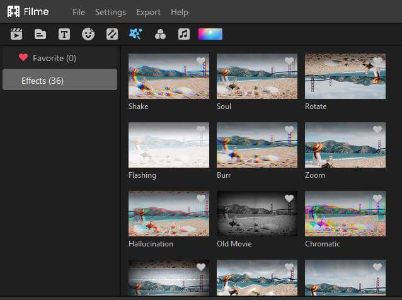Select the Text tool icon
This screenshot has width=402, height=300.
pyautogui.click(x=64, y=34)
